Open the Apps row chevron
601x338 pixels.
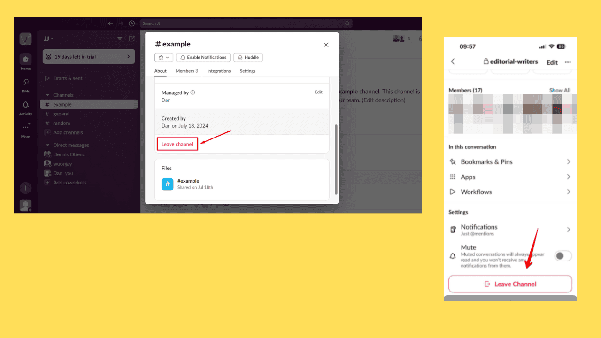(x=569, y=177)
